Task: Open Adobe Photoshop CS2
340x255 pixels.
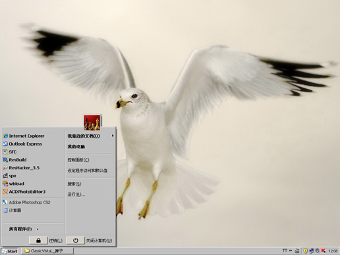Action: pos(32,202)
